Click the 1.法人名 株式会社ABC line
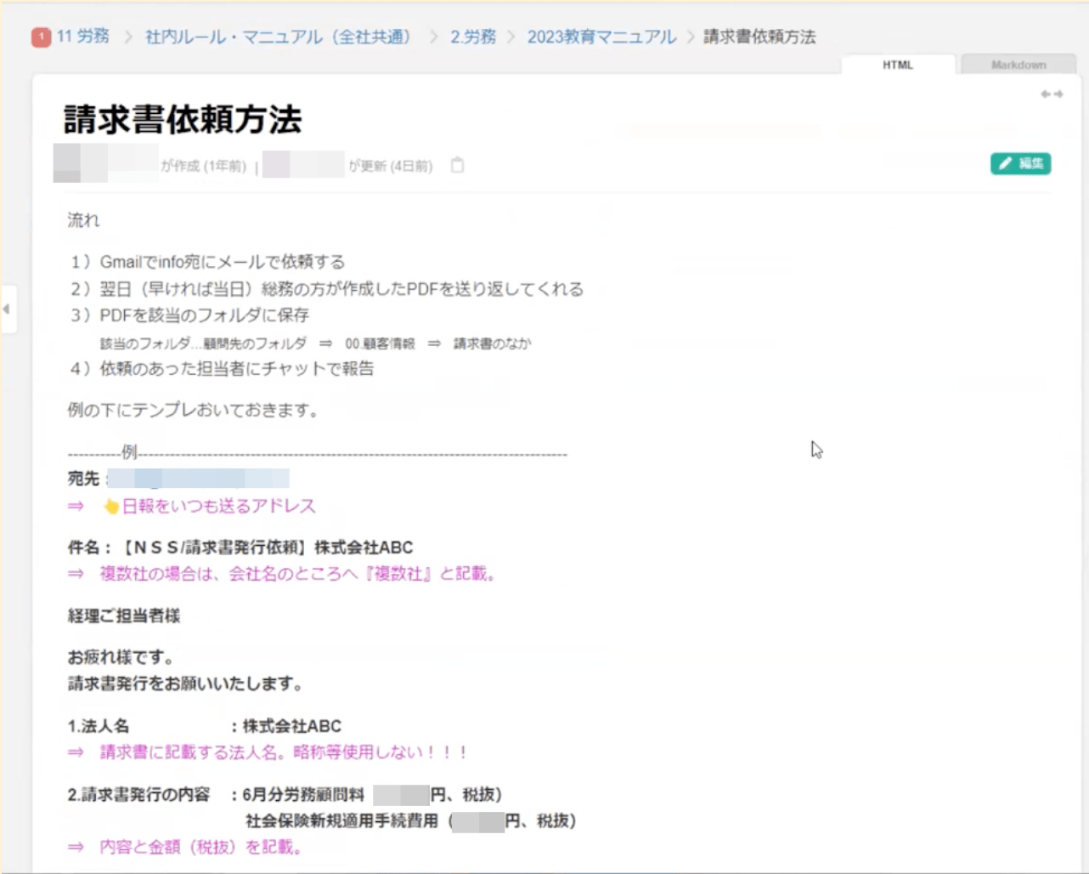Viewport: 1089px width, 874px height. (205, 726)
